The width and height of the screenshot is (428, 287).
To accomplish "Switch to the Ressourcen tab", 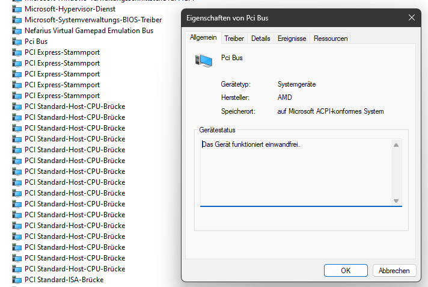I will pyautogui.click(x=330, y=39).
